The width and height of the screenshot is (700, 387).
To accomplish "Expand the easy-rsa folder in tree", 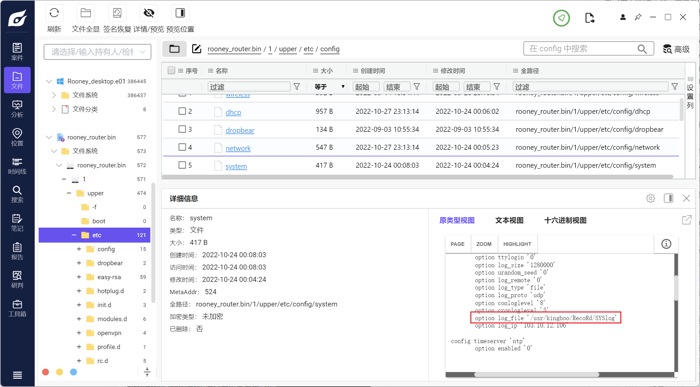I will point(79,277).
